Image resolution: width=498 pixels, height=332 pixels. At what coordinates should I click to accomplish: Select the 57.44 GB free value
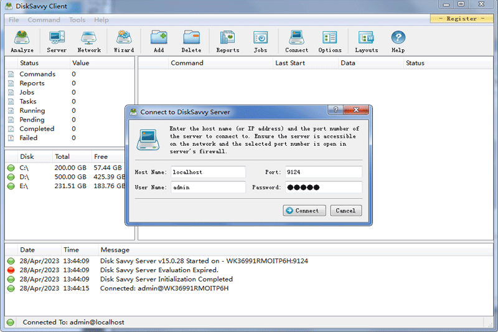pyautogui.click(x=108, y=168)
